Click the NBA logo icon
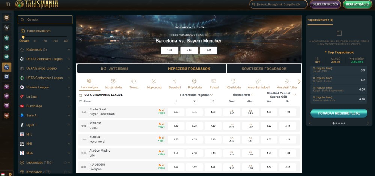375x176 pixels. [22, 153]
